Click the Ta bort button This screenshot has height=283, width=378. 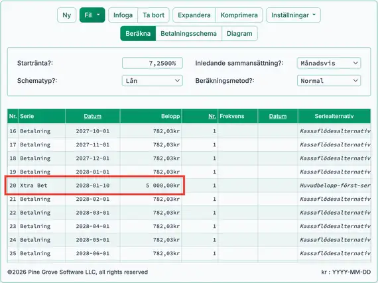154,15
